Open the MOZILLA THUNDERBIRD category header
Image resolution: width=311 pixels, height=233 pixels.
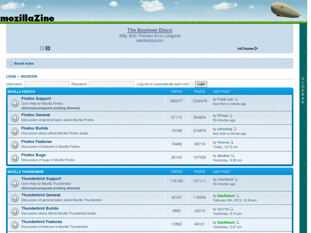click(x=26, y=172)
